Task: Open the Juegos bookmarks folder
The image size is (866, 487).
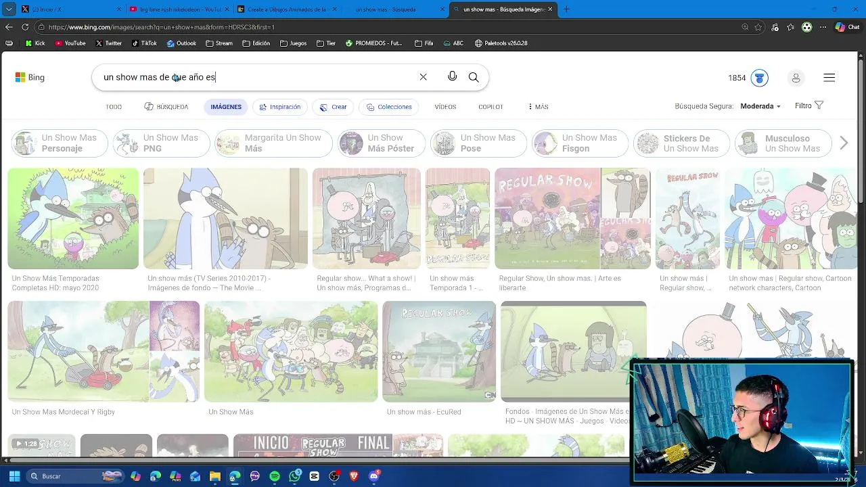Action: (293, 43)
